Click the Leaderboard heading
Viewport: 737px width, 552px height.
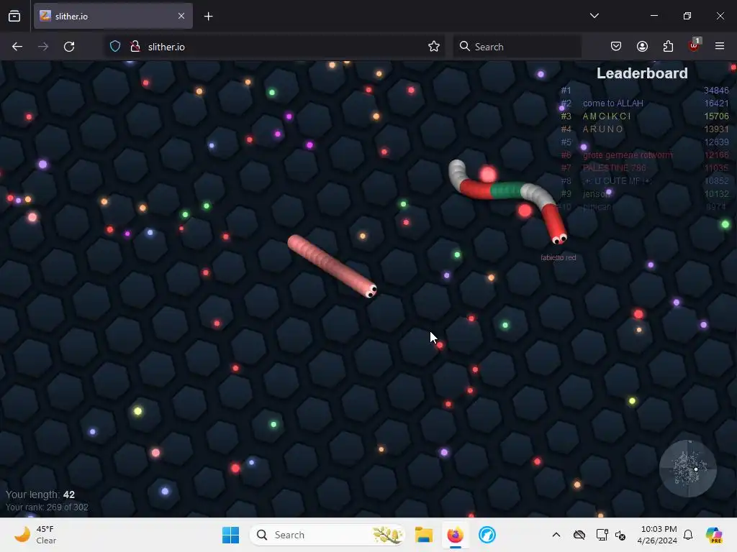(x=642, y=73)
